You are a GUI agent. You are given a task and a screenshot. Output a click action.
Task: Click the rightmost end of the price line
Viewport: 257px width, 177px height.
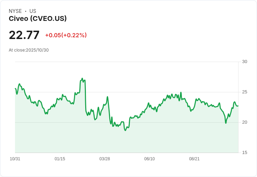[238, 106]
